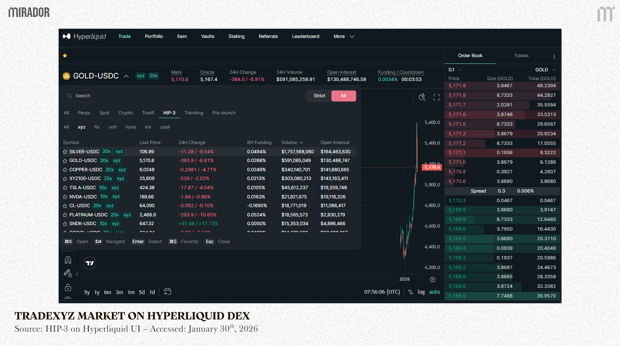Select the All filter toggle

[x=343, y=96]
